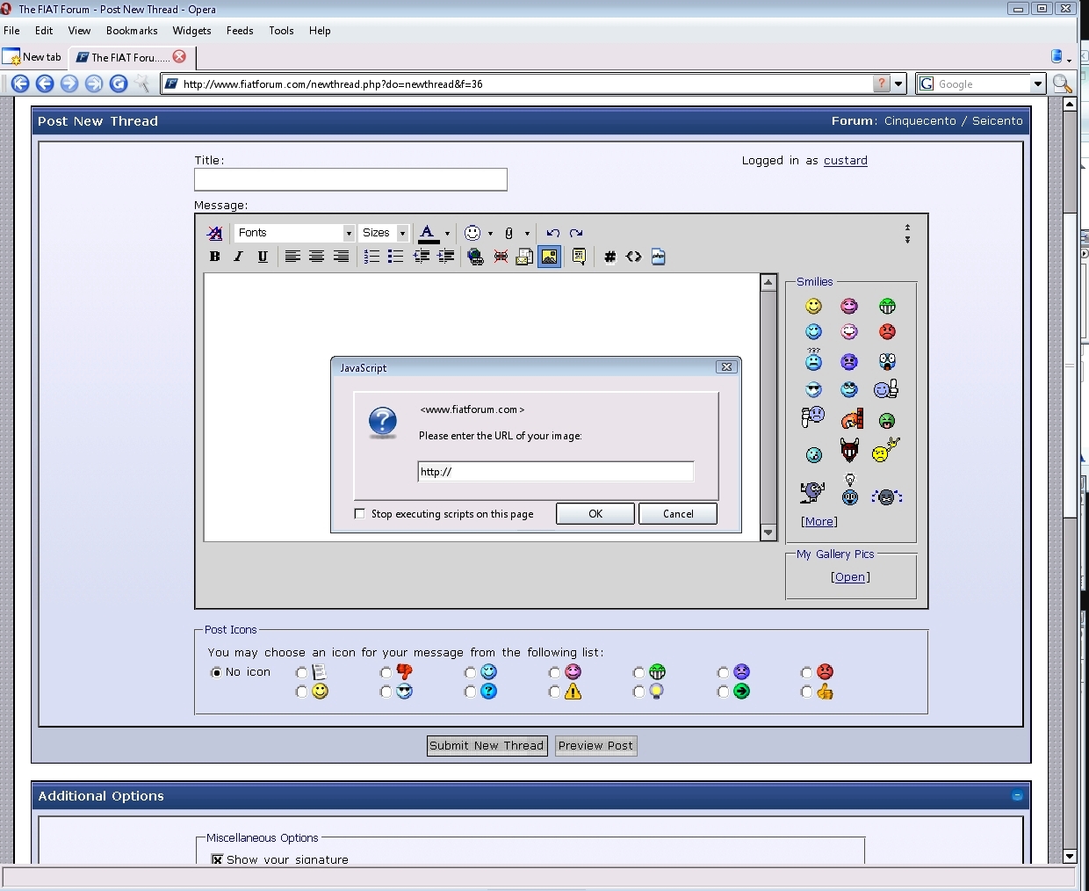Undo the last edit in the editor
This screenshot has height=891, width=1089.
click(x=552, y=233)
